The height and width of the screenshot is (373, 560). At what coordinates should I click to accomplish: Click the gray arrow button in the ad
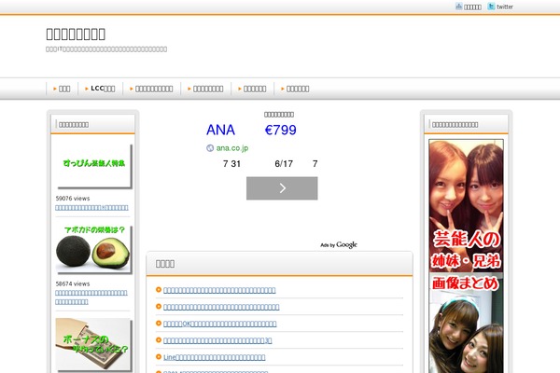click(x=282, y=188)
